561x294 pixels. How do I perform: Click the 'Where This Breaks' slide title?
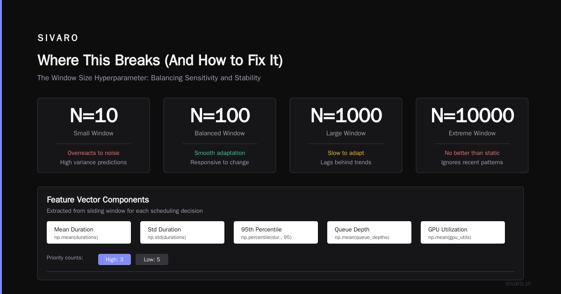tap(160, 61)
